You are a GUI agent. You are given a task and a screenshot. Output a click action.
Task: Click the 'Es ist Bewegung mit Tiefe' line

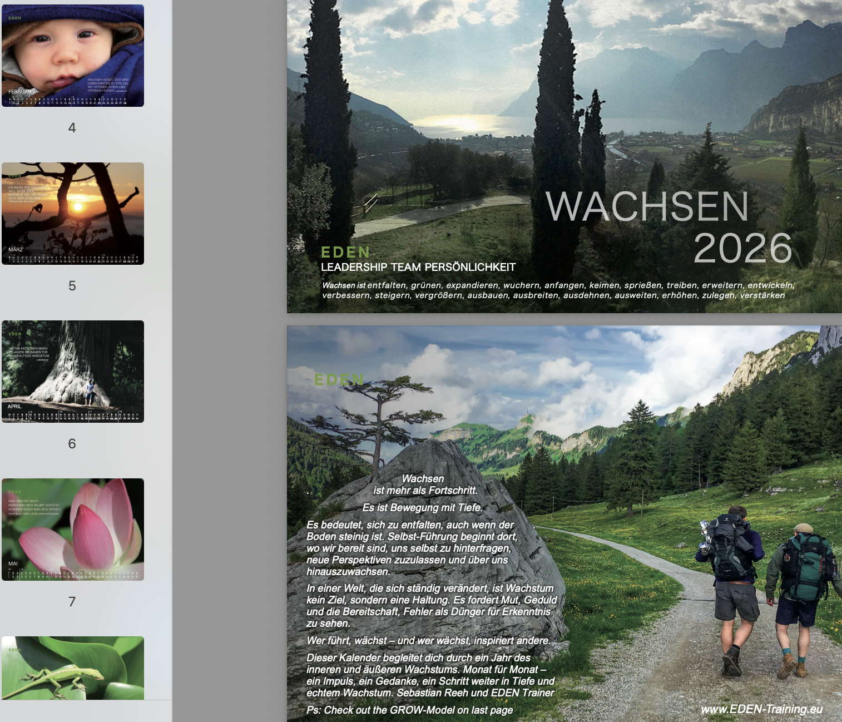(x=423, y=508)
